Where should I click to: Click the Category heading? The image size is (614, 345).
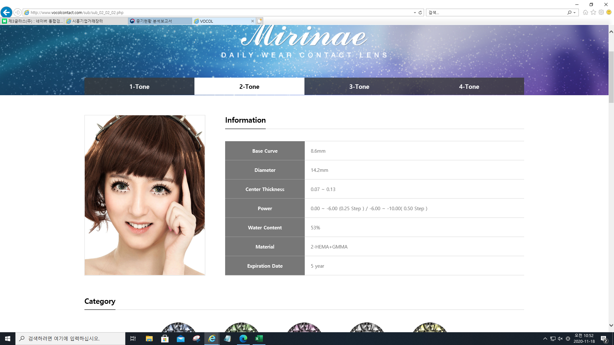click(100, 301)
